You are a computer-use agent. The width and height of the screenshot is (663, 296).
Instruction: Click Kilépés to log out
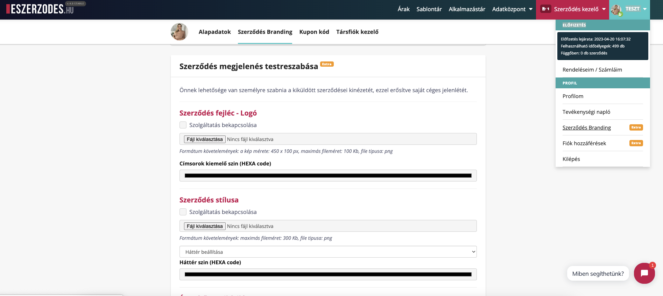(571, 159)
